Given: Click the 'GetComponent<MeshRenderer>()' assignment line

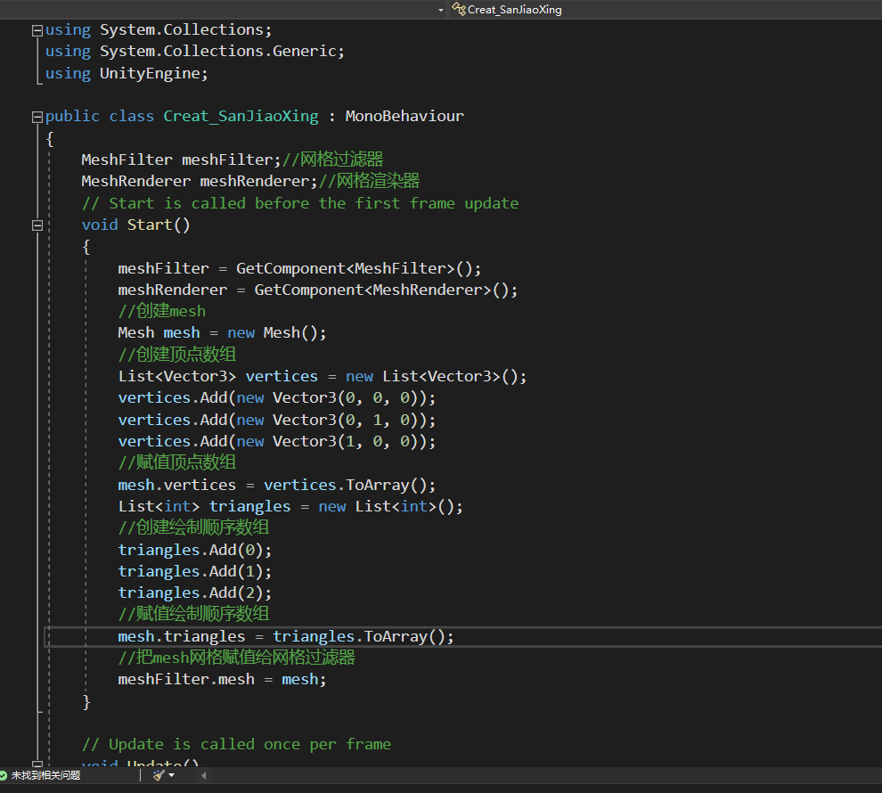Looking at the screenshot, I should coord(317,290).
